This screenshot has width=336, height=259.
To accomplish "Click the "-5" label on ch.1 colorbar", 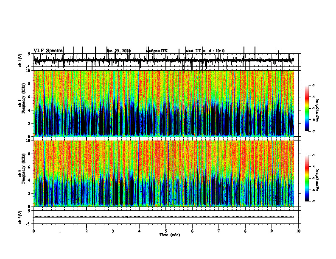I will tap(313, 108).
